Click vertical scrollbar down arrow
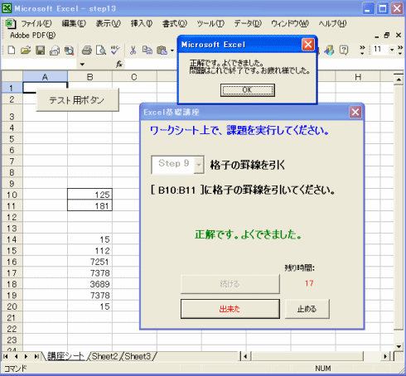Image resolution: width=406 pixels, height=376 pixels. pyautogui.click(x=399, y=346)
